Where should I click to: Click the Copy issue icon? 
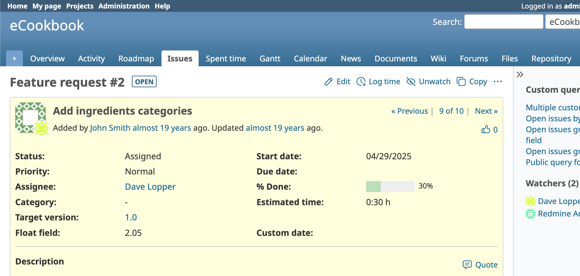tap(461, 82)
